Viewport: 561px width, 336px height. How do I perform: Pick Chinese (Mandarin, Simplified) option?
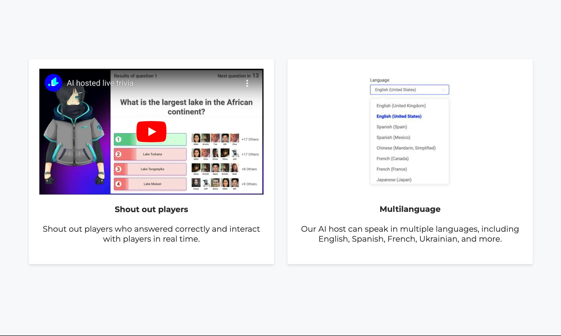406,148
